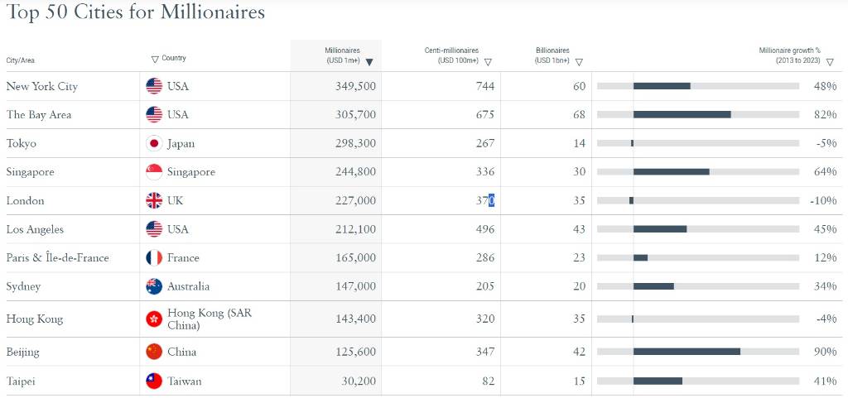
Task: Click the City/Area column header
Action: coord(21,60)
